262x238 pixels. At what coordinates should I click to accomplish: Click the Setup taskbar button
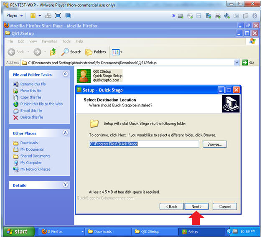click(201, 232)
